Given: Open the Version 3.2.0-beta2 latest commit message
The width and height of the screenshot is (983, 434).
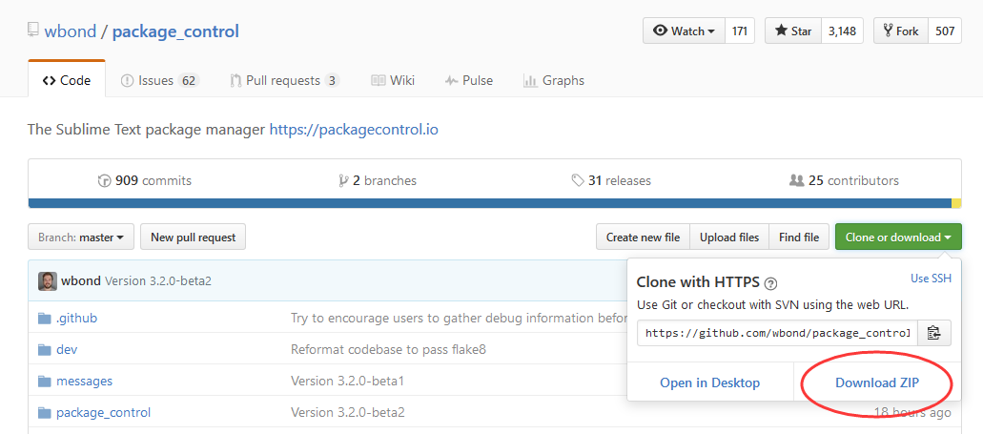Looking at the screenshot, I should tap(158, 281).
